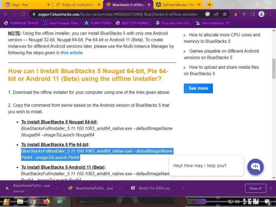The width and height of the screenshot is (276, 207).
Task: Open the 9:16 AM clock
Action: tap(251, 202)
